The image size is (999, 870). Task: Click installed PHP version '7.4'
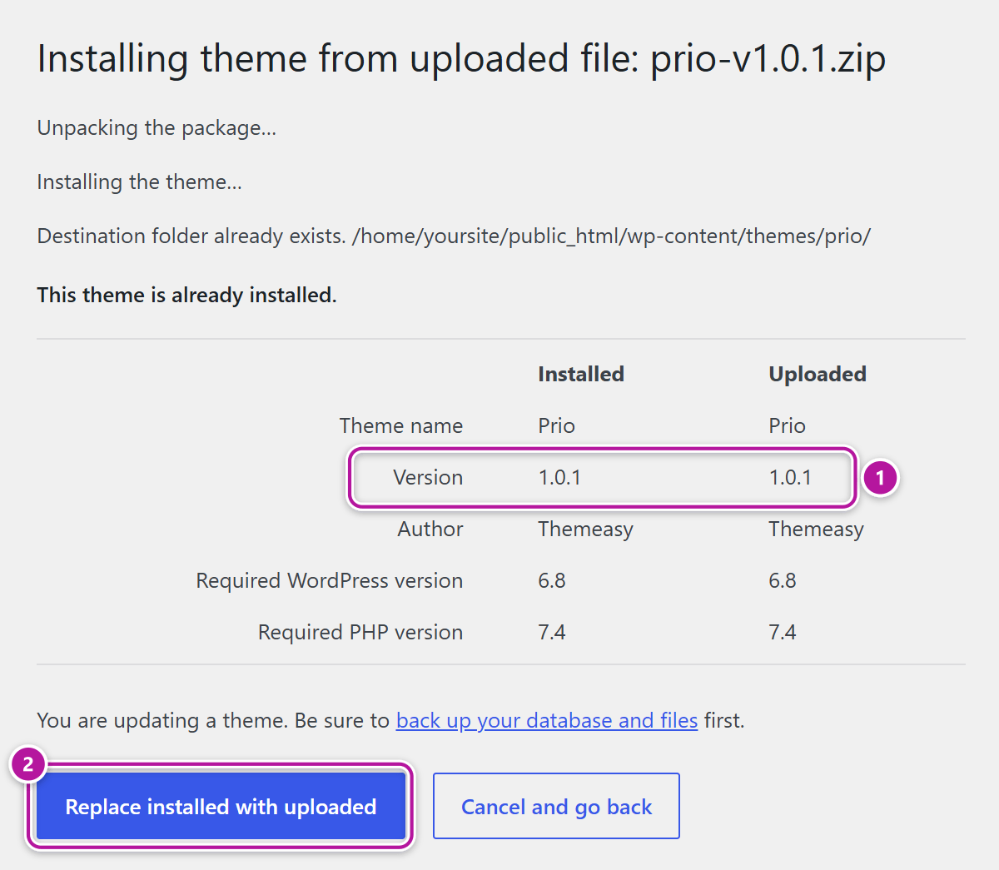(x=552, y=632)
